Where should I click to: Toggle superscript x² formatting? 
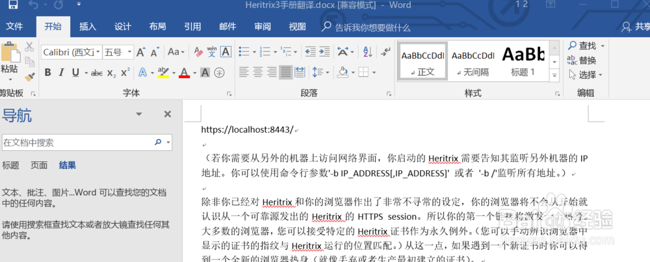click(x=125, y=73)
